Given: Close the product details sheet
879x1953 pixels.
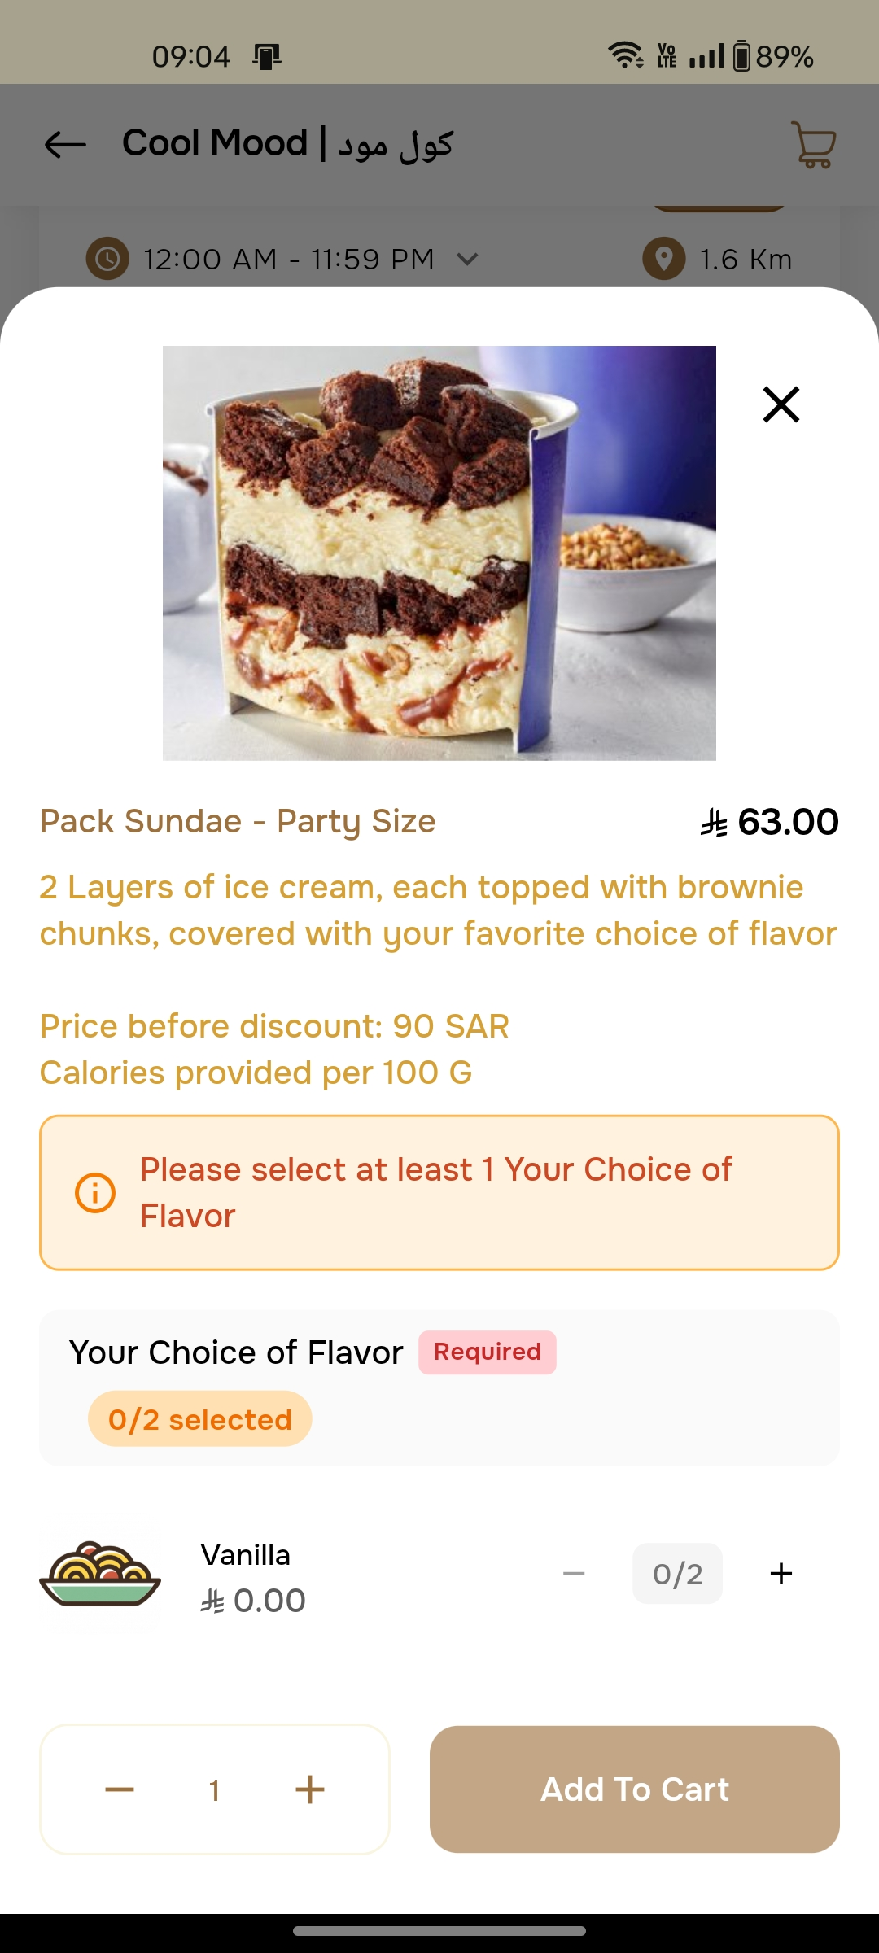Looking at the screenshot, I should 781,404.
